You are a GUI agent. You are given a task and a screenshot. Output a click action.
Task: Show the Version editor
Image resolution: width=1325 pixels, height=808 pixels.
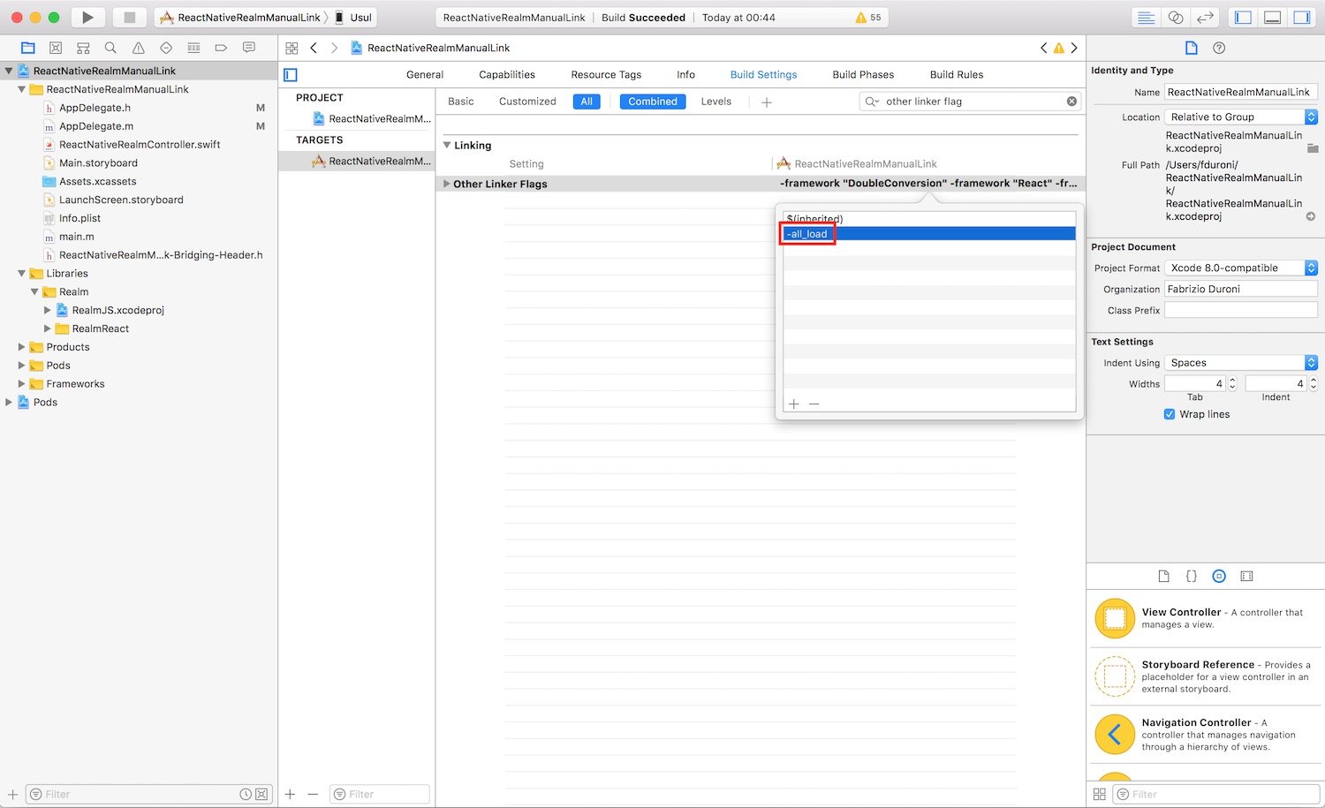tap(1205, 17)
